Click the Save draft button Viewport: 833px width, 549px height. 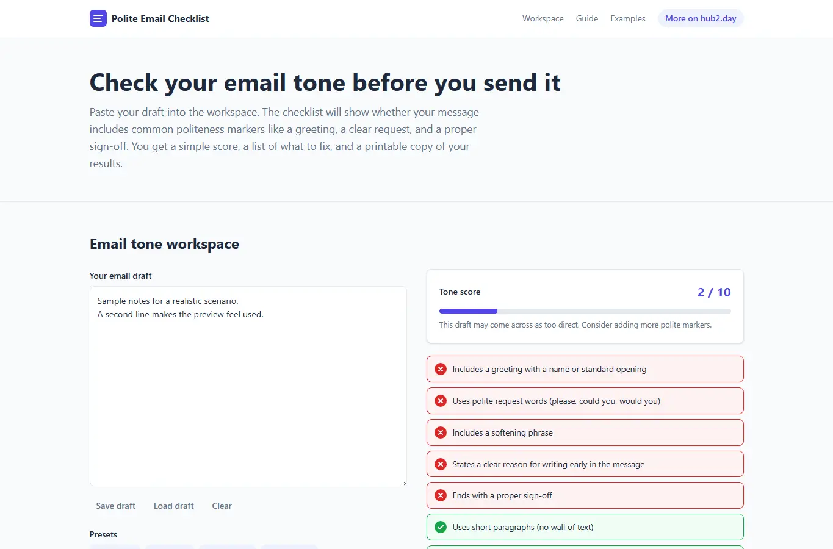point(116,506)
